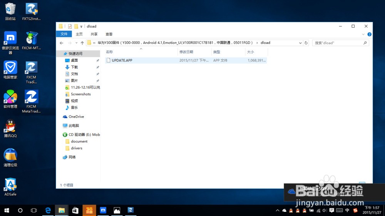Open the 傲游云浏览器 desktop icon
385x216 pixels.
pos(10,43)
